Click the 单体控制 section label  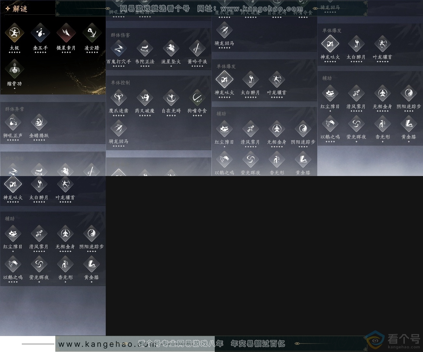pyautogui.click(x=120, y=83)
